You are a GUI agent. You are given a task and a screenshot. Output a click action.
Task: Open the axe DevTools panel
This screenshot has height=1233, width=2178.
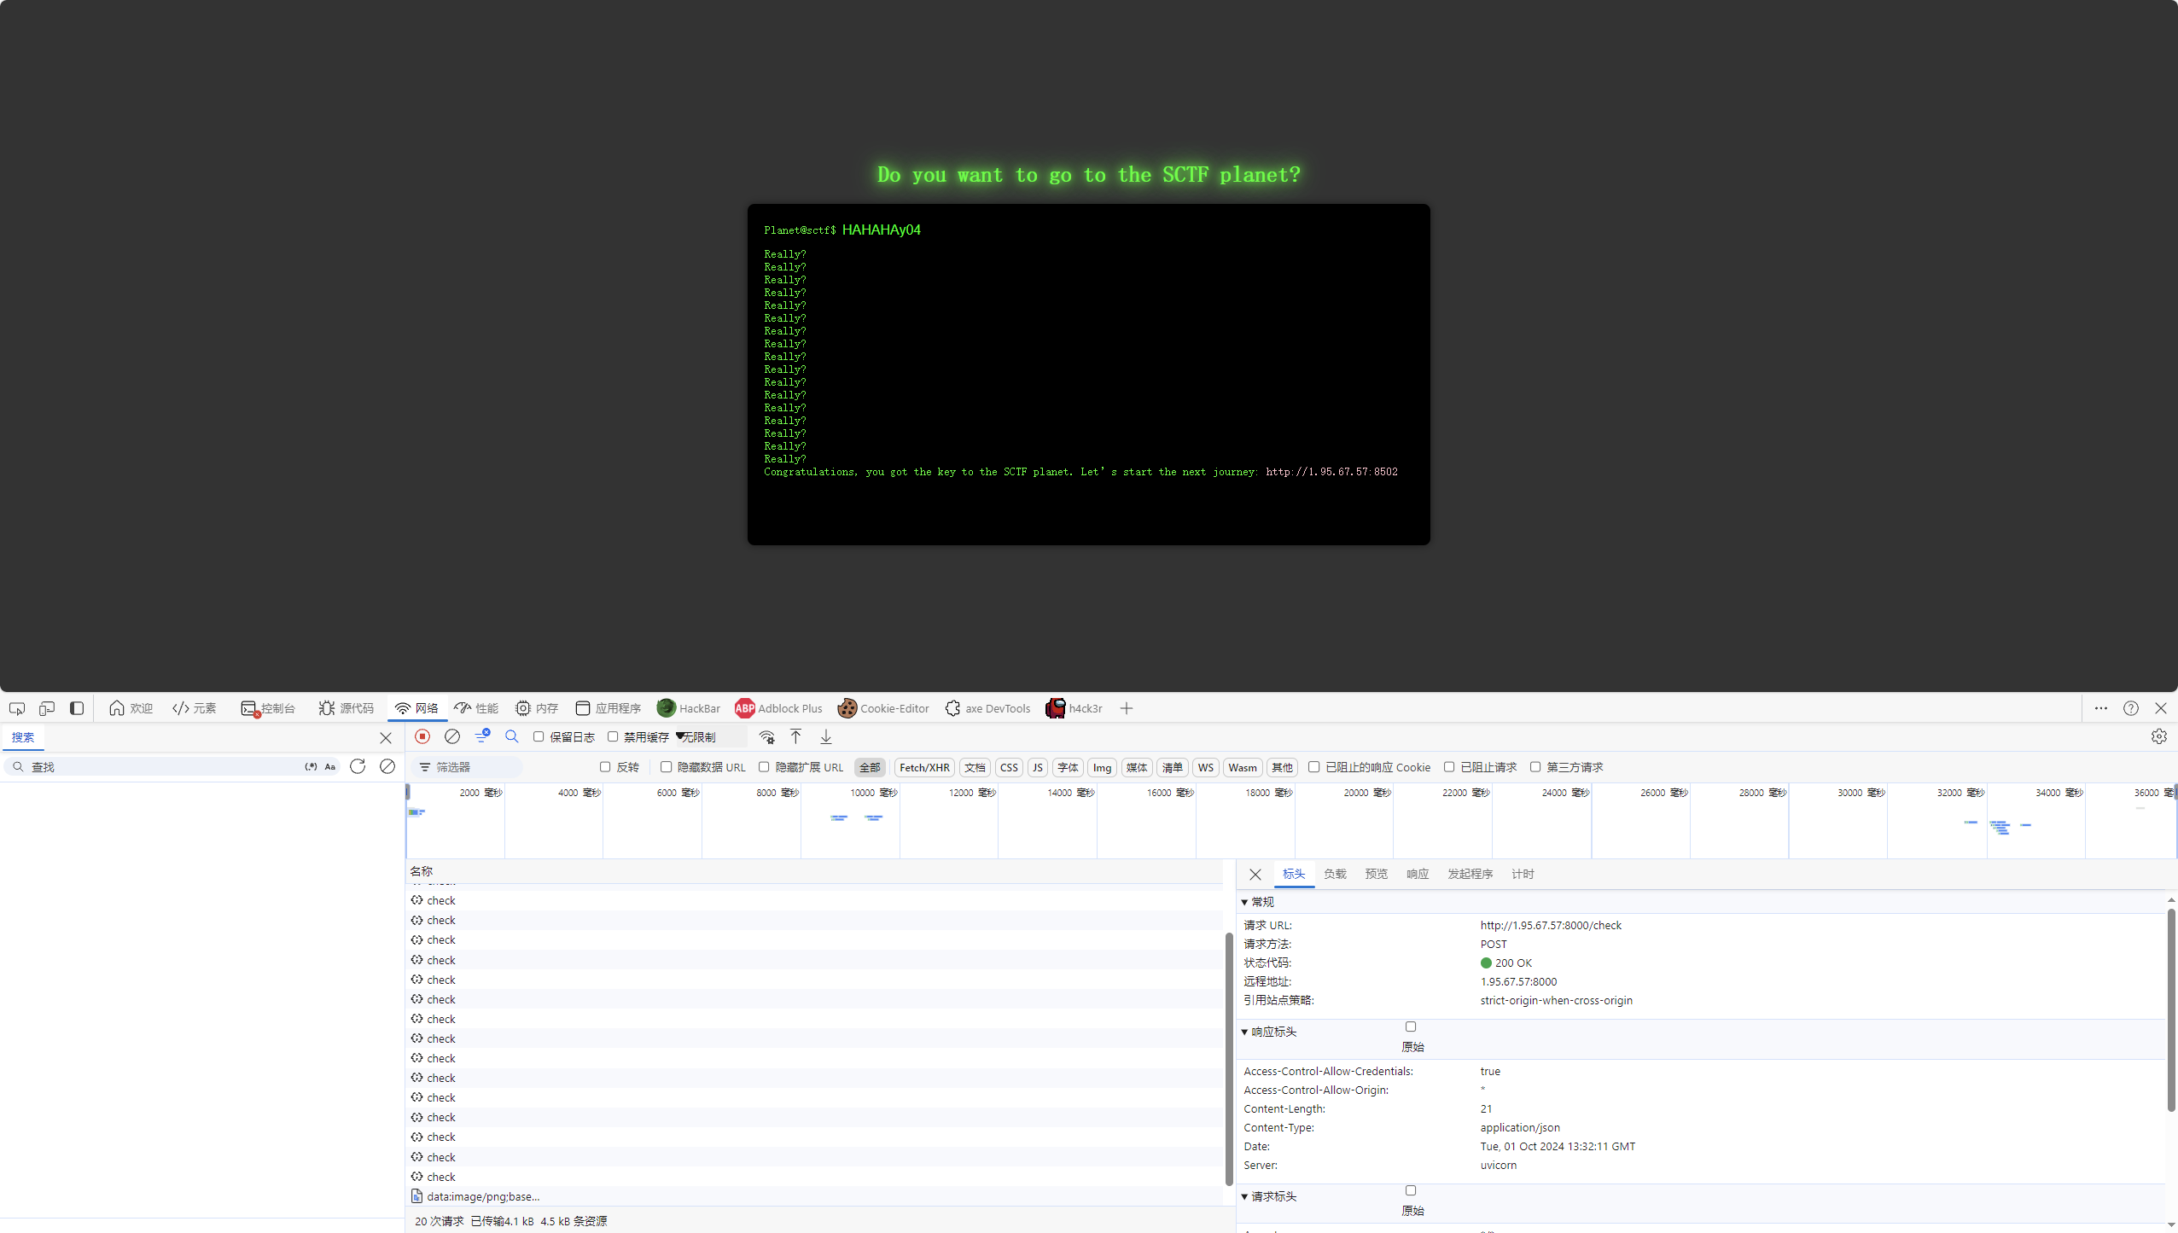tap(987, 708)
